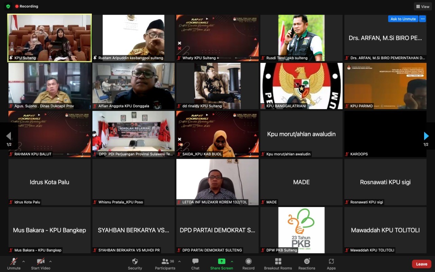This screenshot has height=272, width=435.
Task: Expand audio options arrow next to Unmute
Action: 23,261
